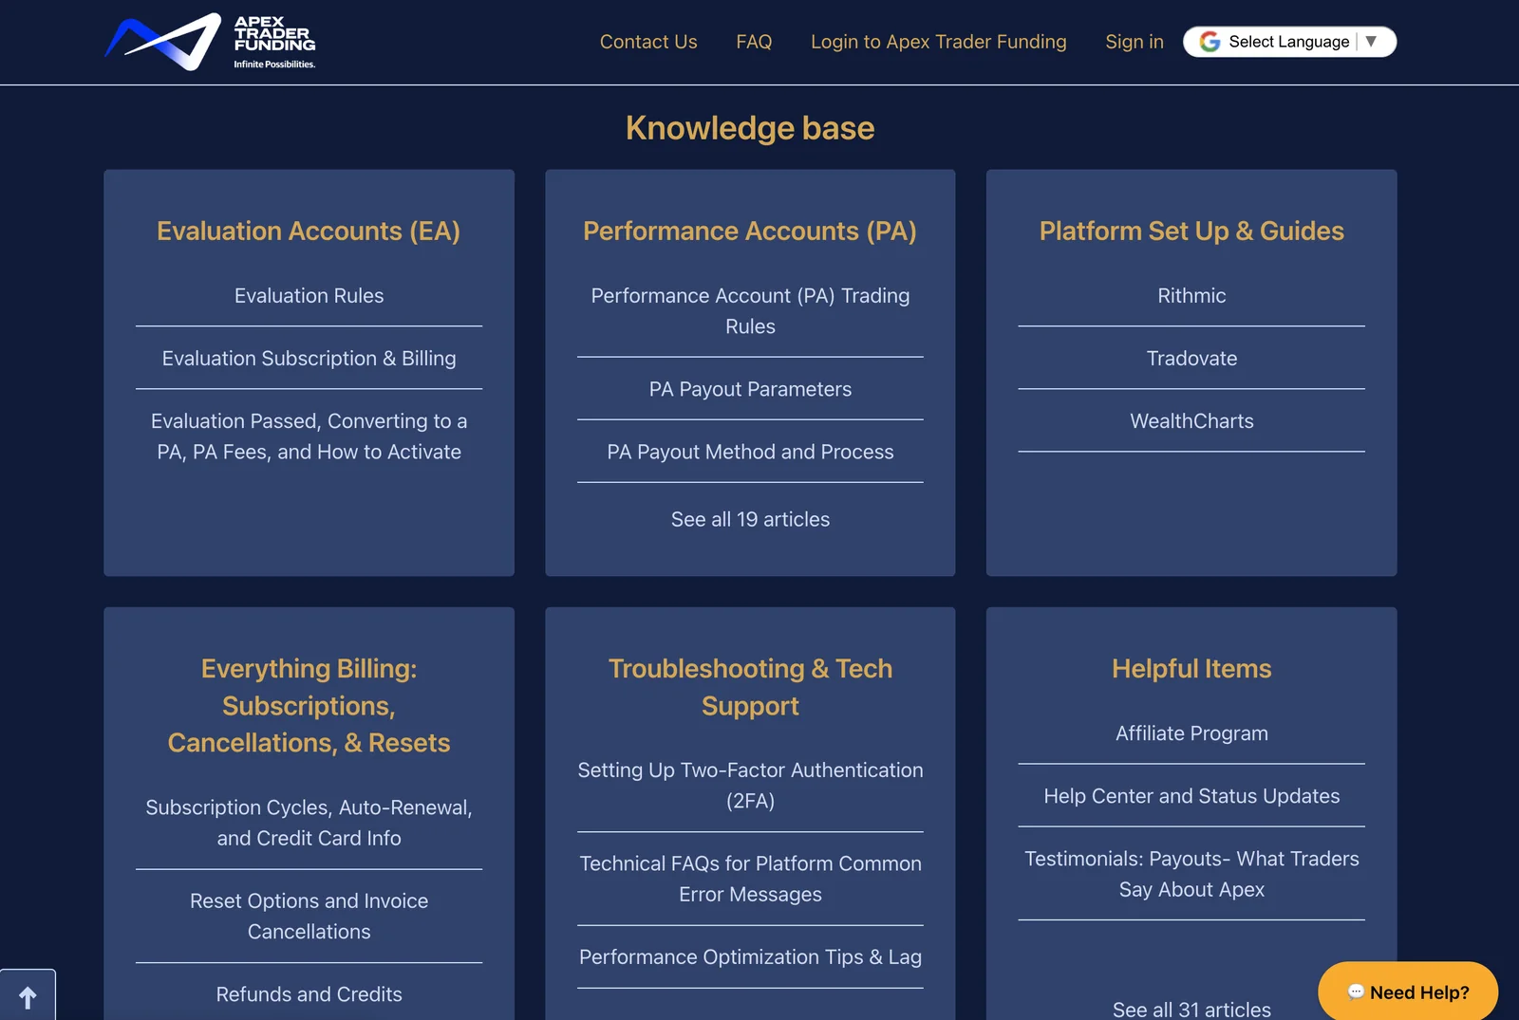Open Platform Set Up & Guides heading
1519x1020 pixels.
coord(1191,231)
